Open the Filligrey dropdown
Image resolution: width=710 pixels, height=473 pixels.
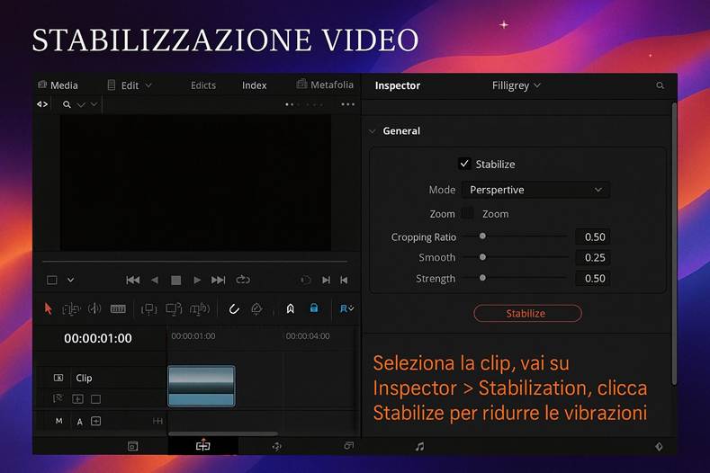coord(517,85)
